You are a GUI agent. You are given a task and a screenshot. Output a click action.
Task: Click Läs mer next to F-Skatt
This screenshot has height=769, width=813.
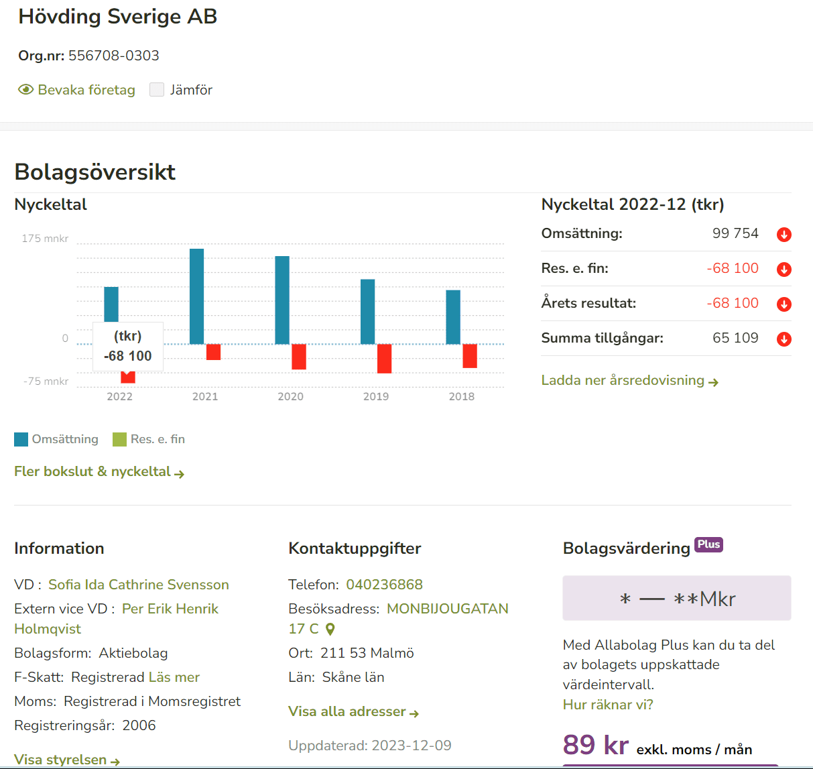click(174, 677)
